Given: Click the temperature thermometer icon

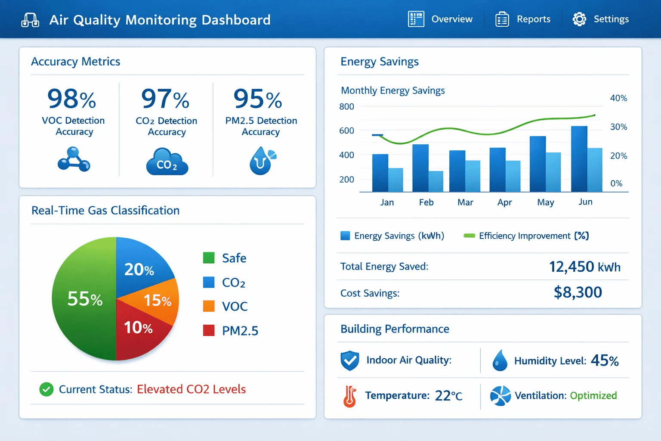Looking at the screenshot, I should 350,396.
